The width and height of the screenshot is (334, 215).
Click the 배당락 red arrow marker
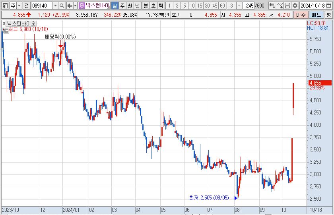coord(60,46)
